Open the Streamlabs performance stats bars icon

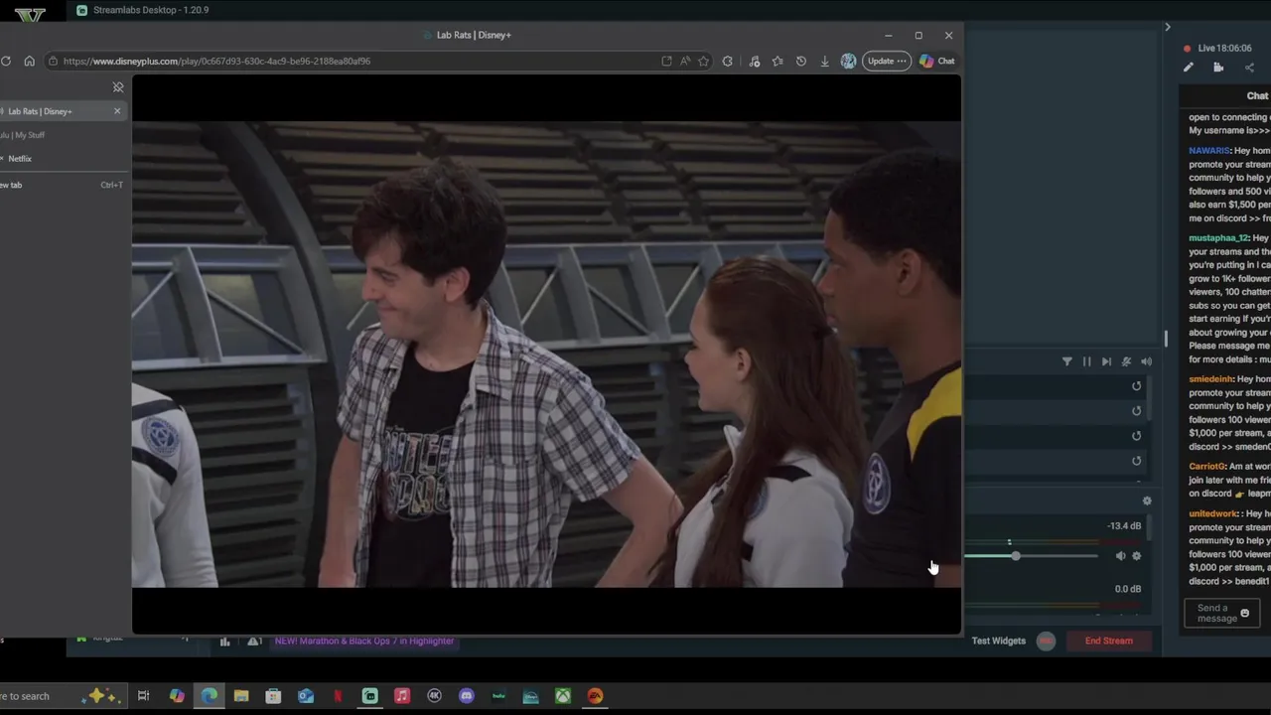(225, 642)
